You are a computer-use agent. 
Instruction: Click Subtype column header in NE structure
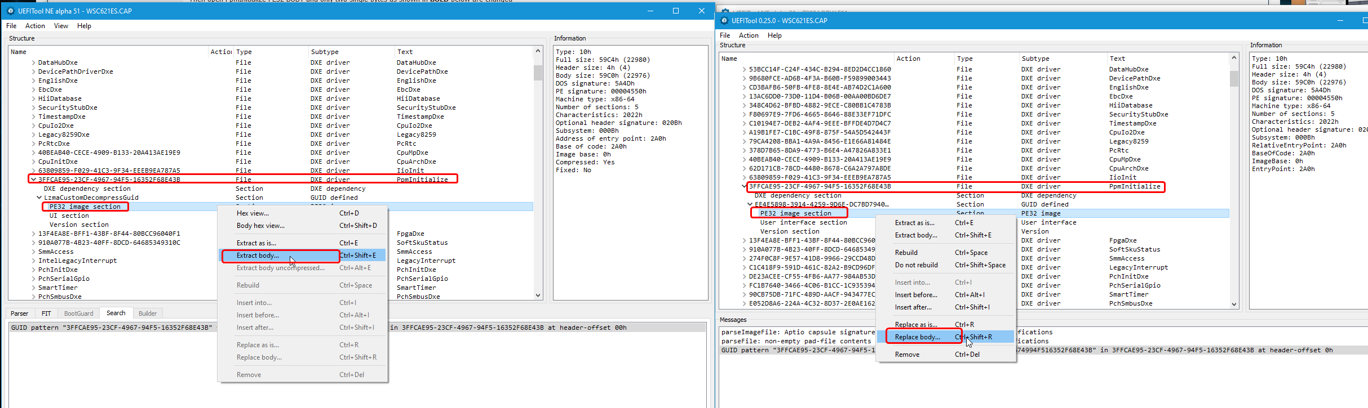tap(352, 52)
